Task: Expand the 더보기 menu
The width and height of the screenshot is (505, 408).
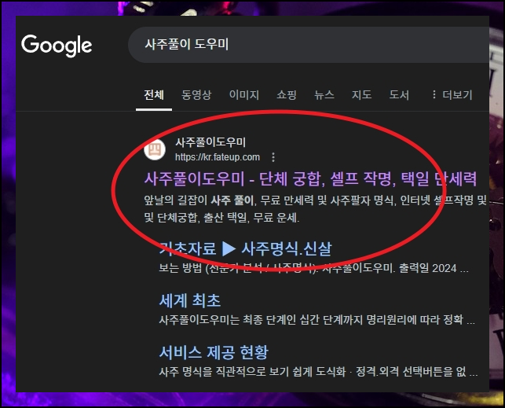Action: 452,95
